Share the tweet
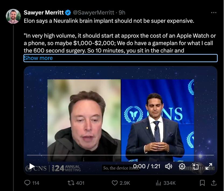The image size is (224, 191). (214, 183)
